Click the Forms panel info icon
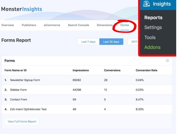 pos(167,61)
